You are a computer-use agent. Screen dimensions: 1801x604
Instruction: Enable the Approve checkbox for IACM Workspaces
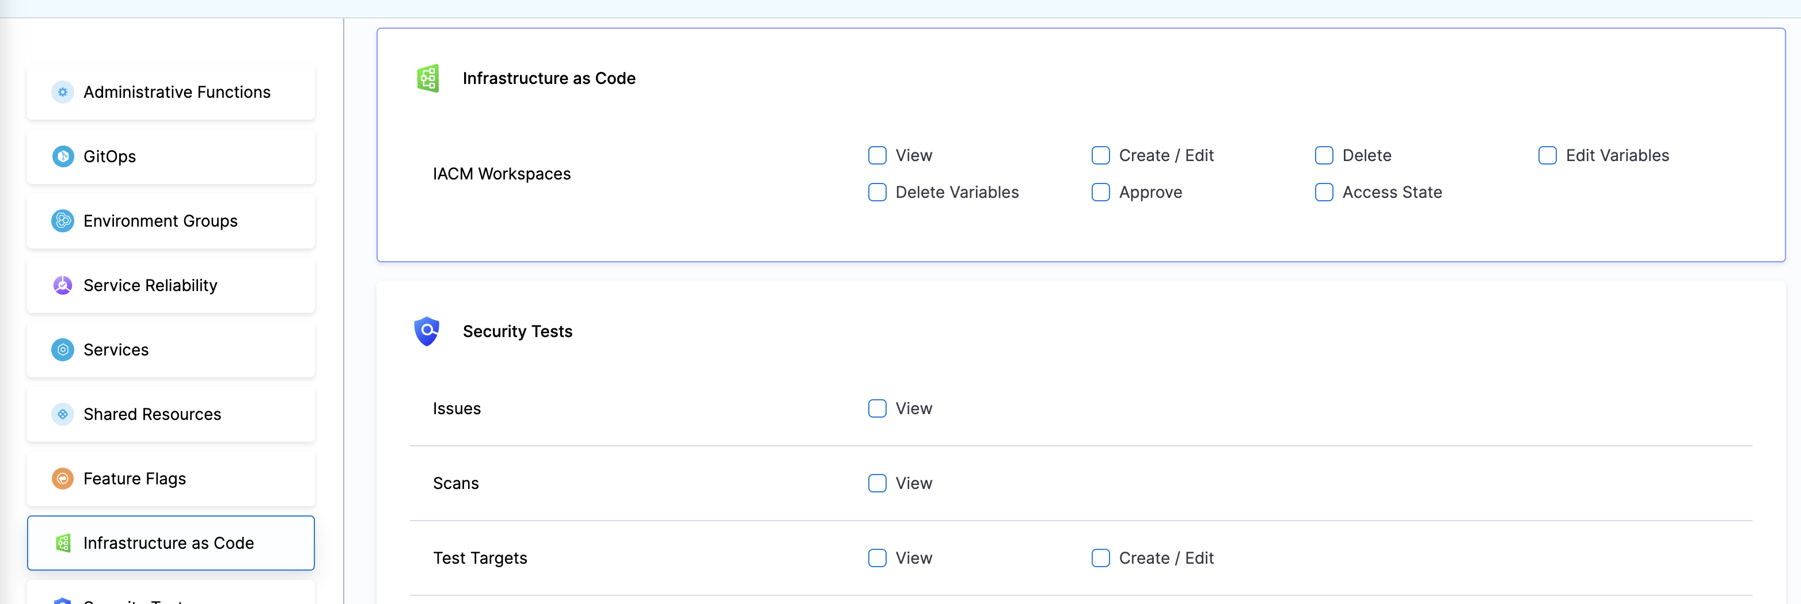click(1100, 192)
